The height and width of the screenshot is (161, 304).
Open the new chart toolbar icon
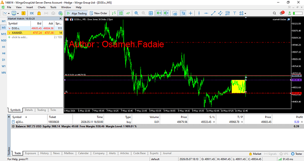point(5,13)
